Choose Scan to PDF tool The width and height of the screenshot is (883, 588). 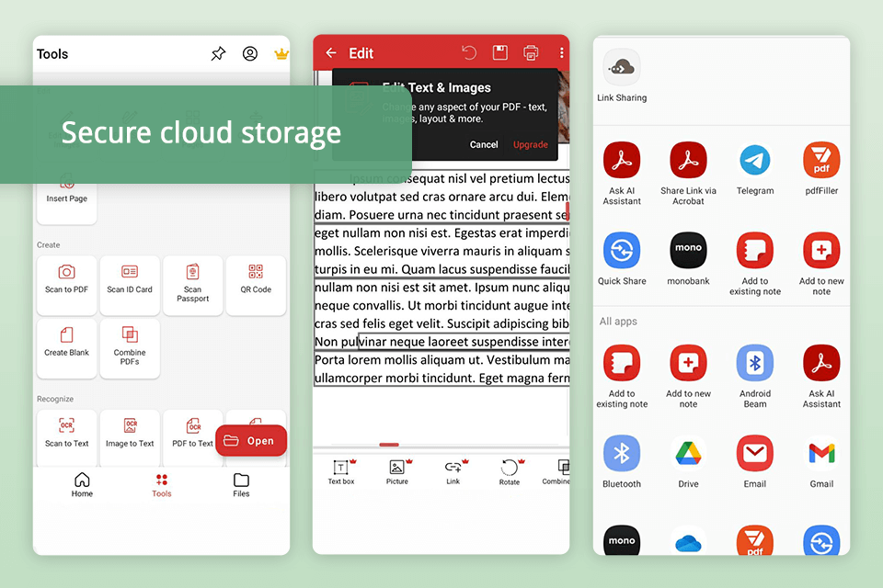(x=67, y=286)
